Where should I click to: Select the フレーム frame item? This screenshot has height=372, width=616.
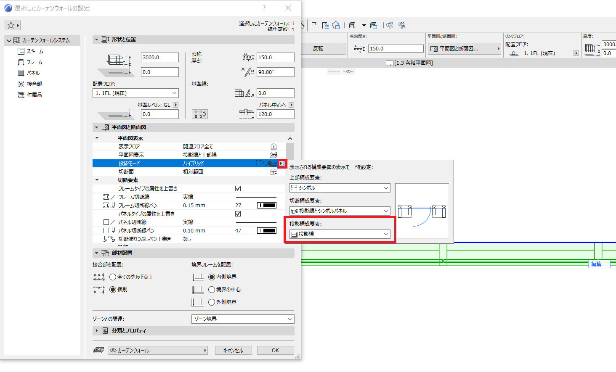(35, 62)
